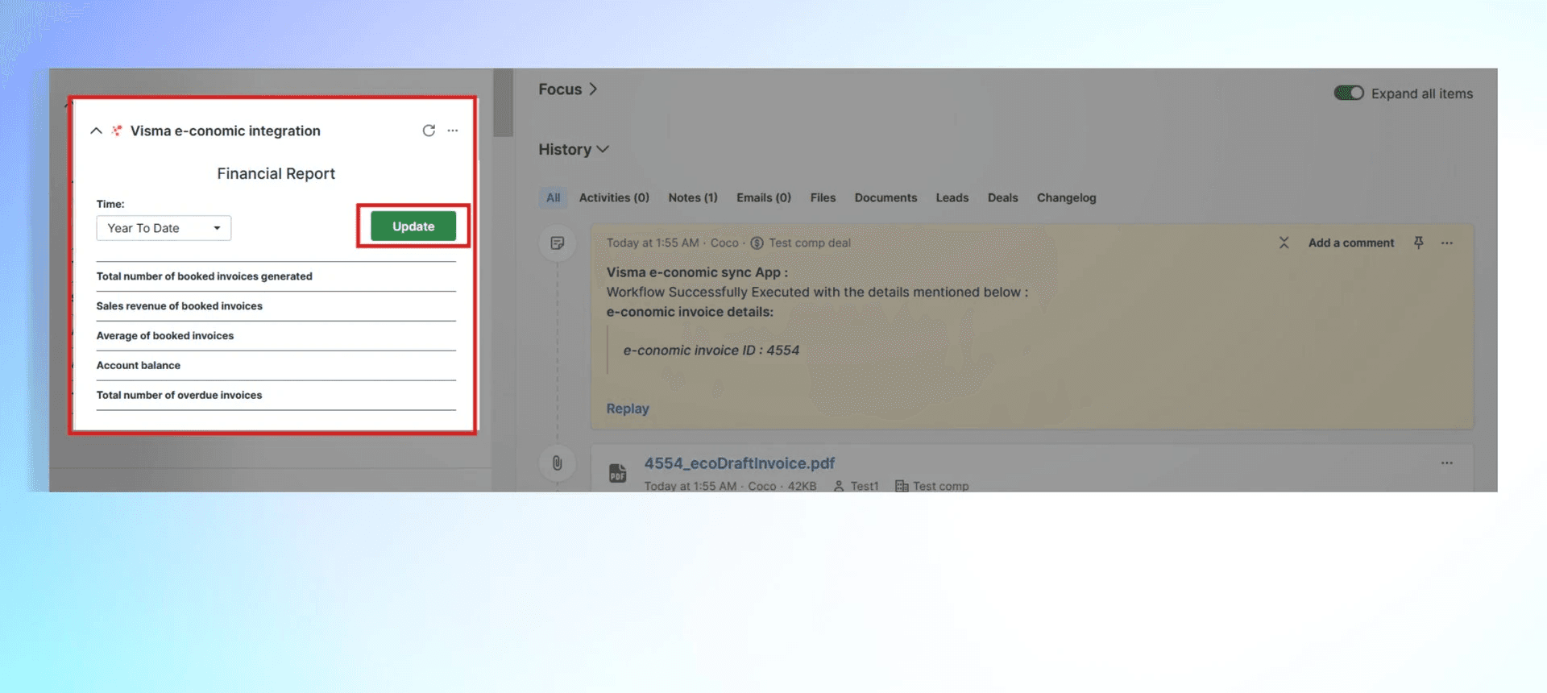Image resolution: width=1547 pixels, height=693 pixels.
Task: Open the PDF file's more options menu
Action: coord(1447,463)
